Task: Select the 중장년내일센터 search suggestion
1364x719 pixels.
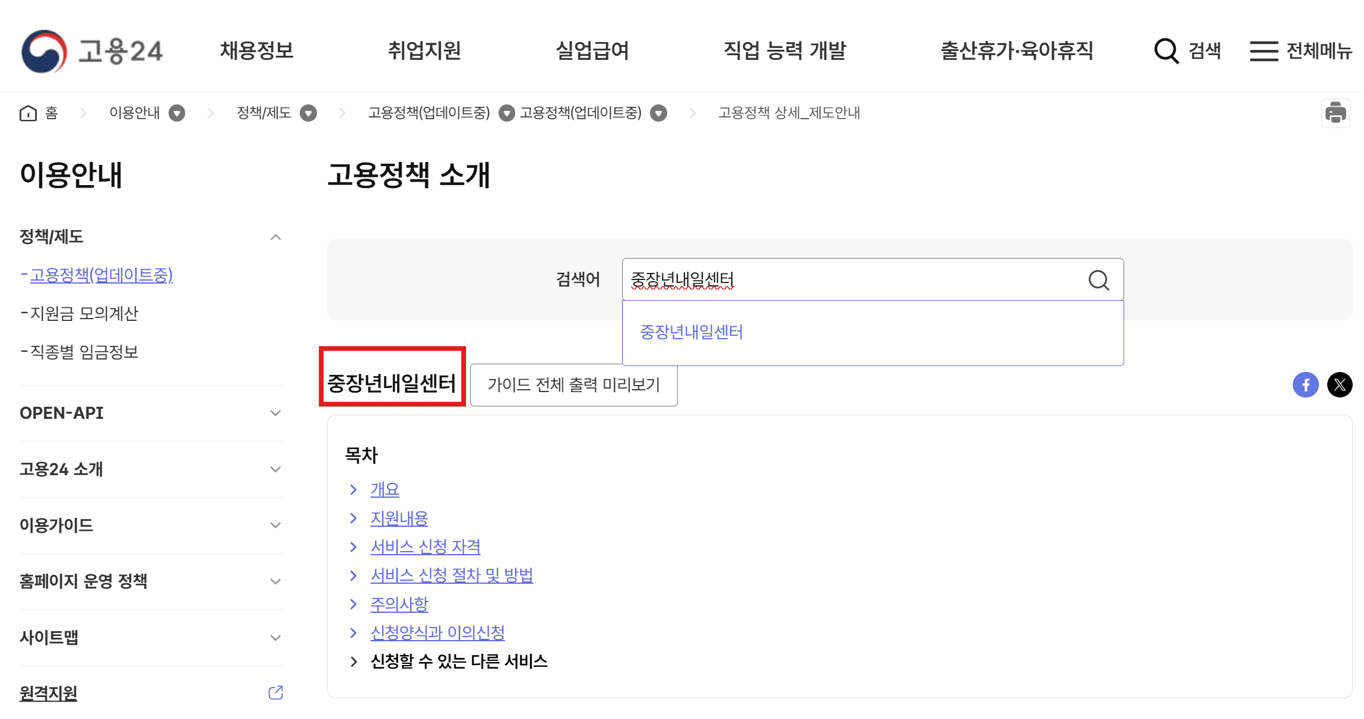Action: (x=691, y=332)
